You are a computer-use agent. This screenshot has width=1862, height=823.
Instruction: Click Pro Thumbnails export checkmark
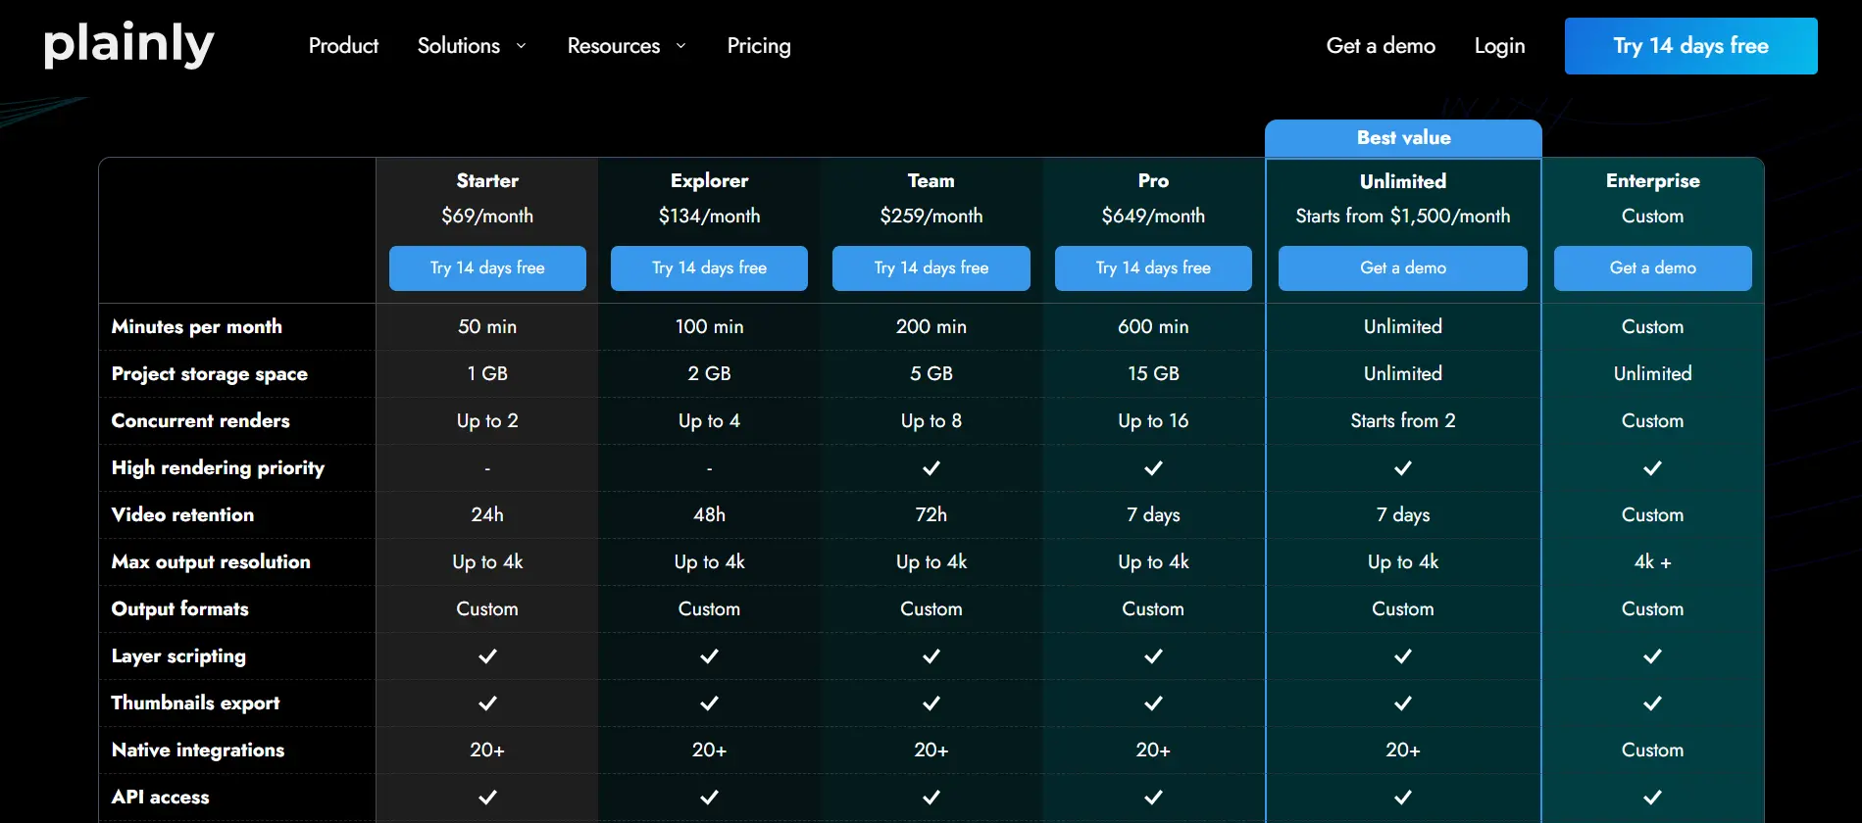[1153, 703]
